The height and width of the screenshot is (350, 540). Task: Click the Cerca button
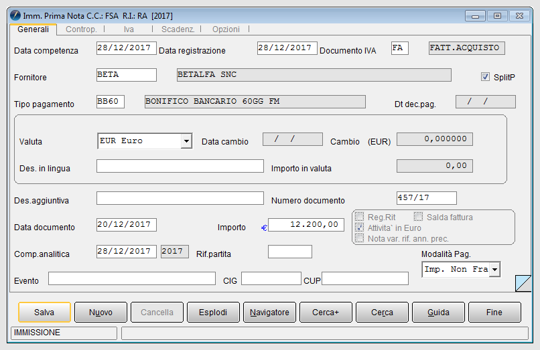pos(383,312)
